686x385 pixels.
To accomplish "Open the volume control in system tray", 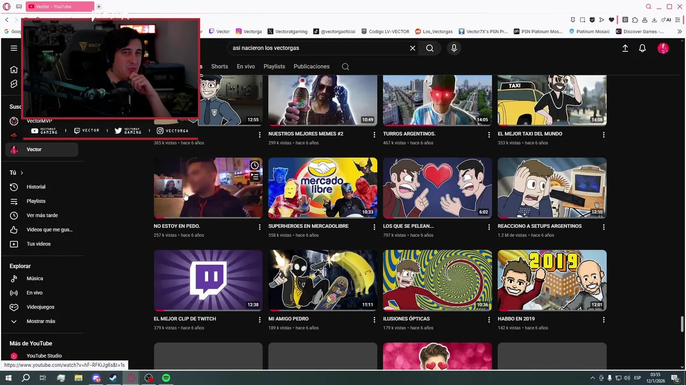I will coord(627,378).
